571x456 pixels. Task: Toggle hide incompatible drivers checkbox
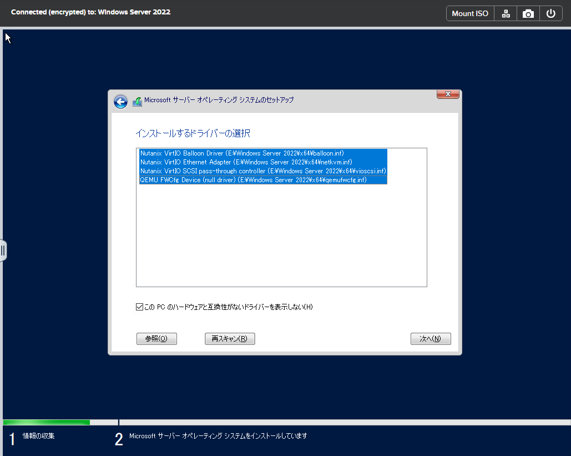[x=139, y=307]
